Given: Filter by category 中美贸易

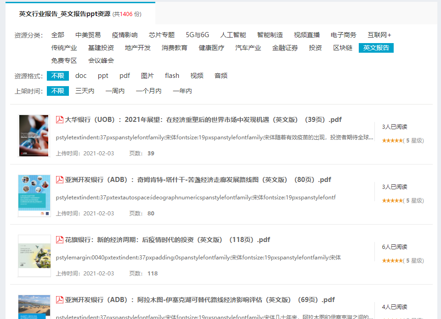Looking at the screenshot, I should (x=88, y=35).
